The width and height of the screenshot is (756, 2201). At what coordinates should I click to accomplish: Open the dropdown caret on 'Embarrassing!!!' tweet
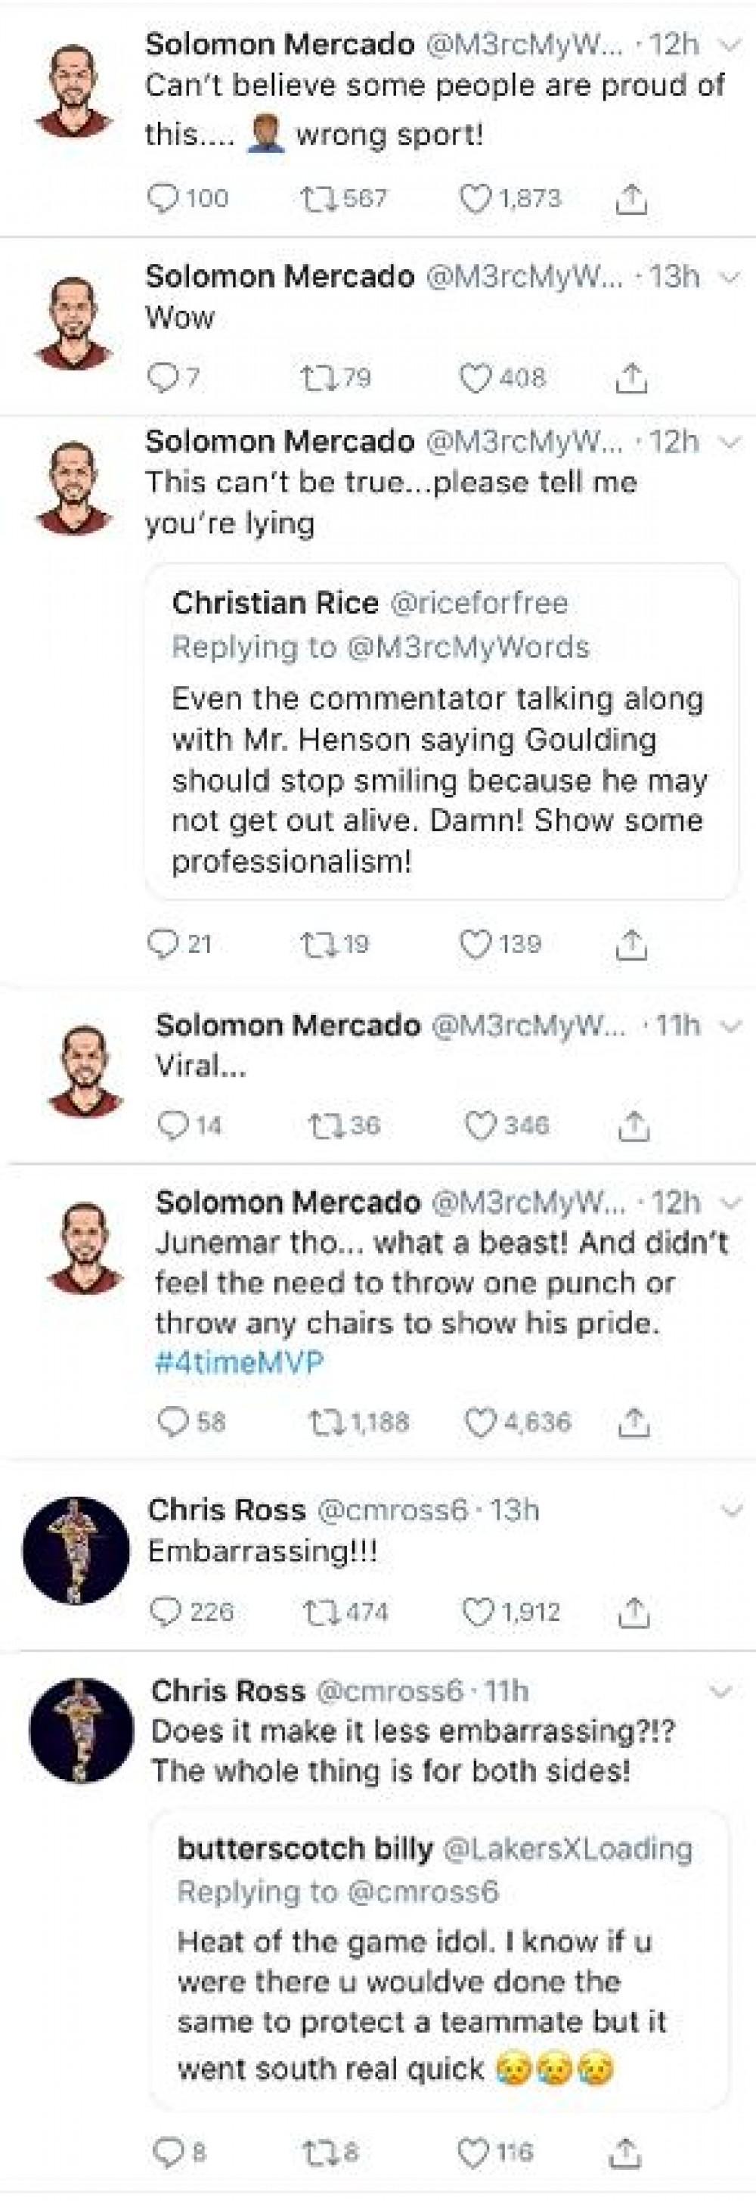coord(732,1510)
